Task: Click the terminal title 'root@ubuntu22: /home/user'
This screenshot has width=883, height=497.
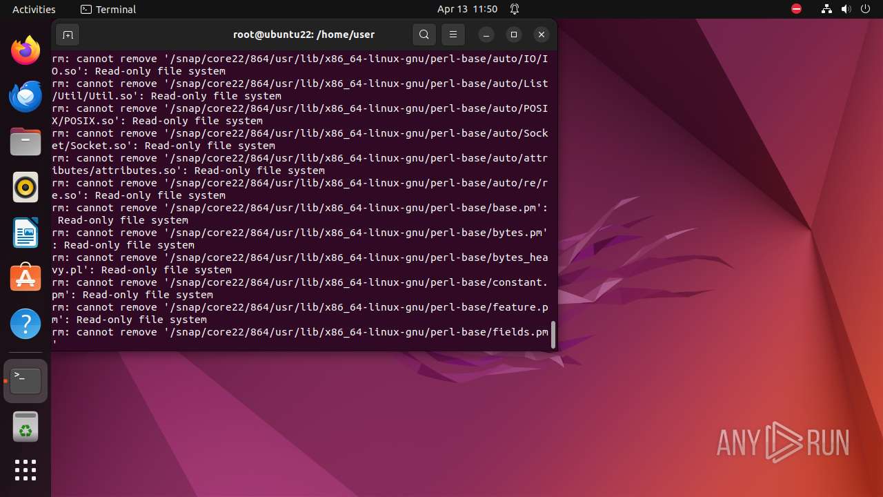Action: [x=304, y=35]
